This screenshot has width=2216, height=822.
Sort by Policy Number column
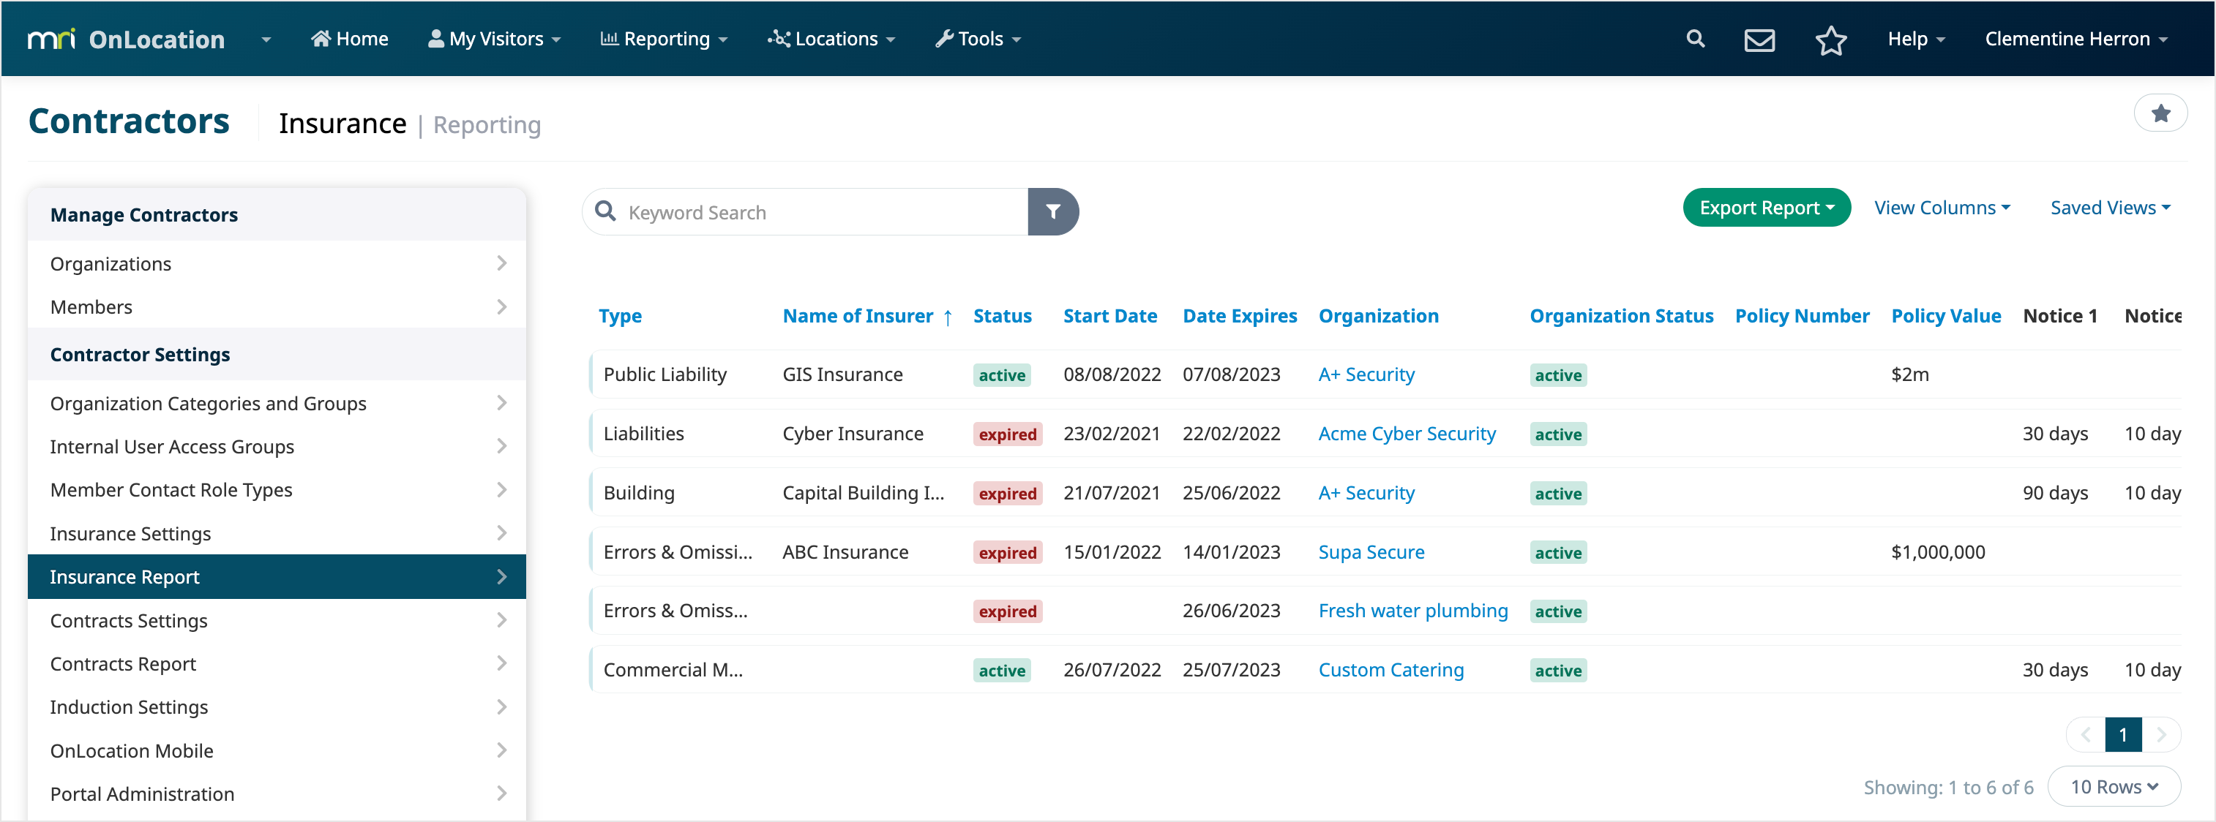[1801, 315]
